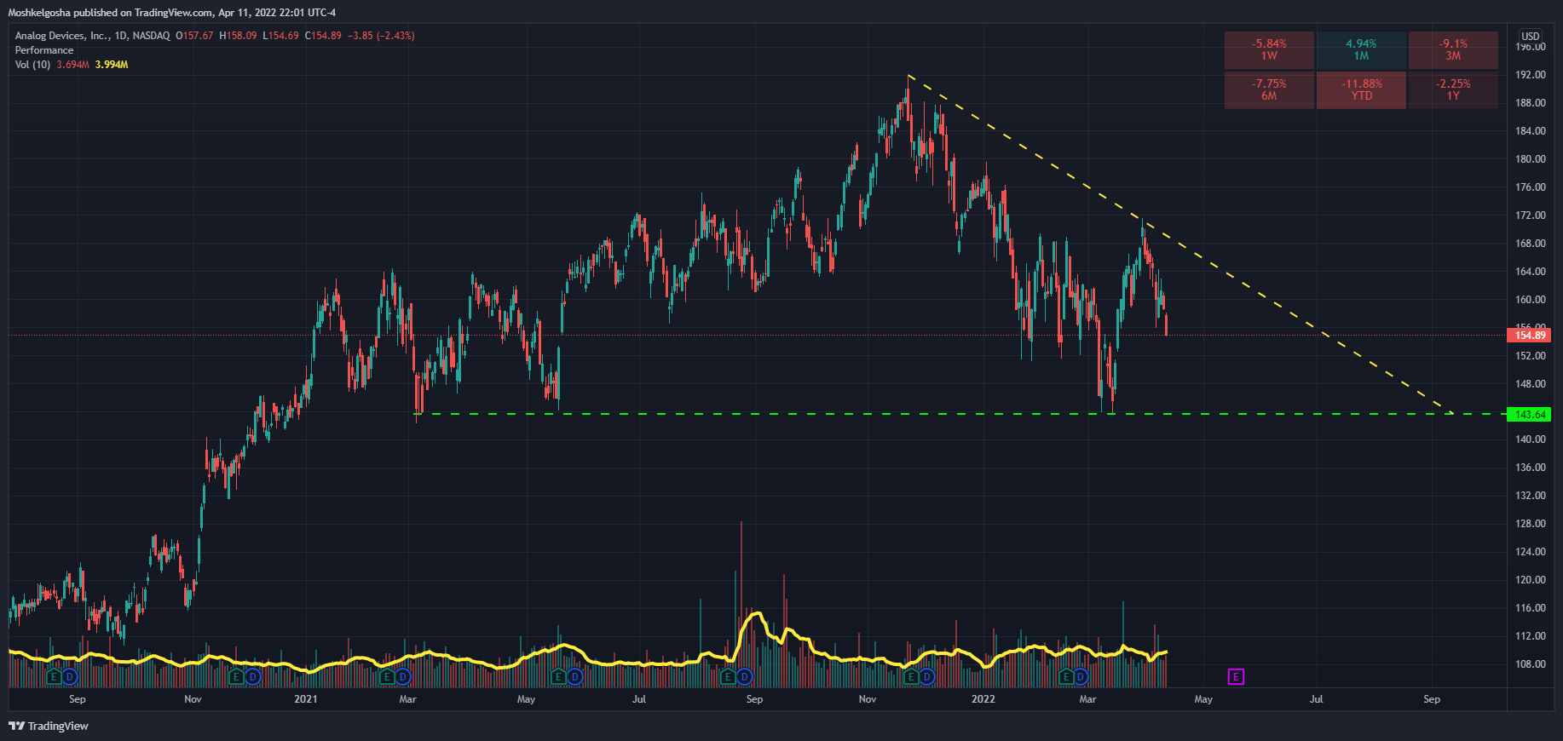The height and width of the screenshot is (741, 1563).
Task: Click the closing value C154.89 in the legend
Action: coord(323,36)
